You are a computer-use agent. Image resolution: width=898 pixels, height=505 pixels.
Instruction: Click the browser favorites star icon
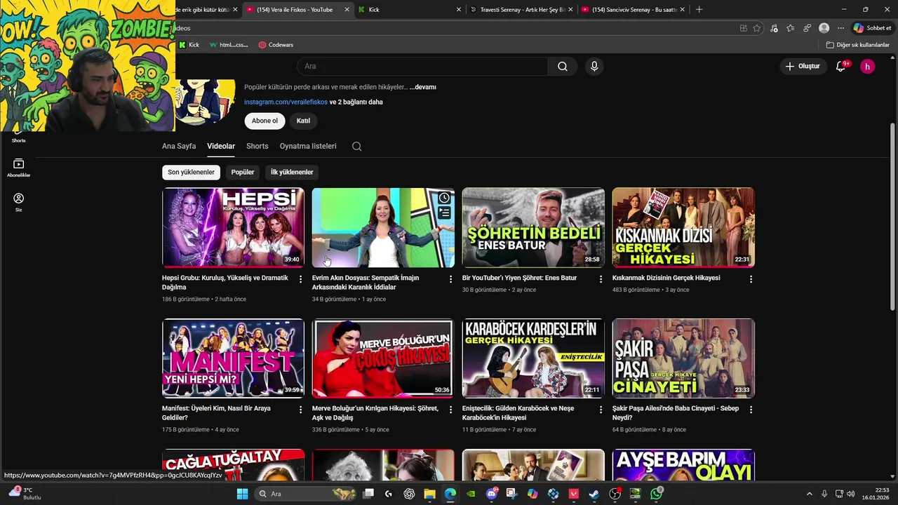coord(756,28)
